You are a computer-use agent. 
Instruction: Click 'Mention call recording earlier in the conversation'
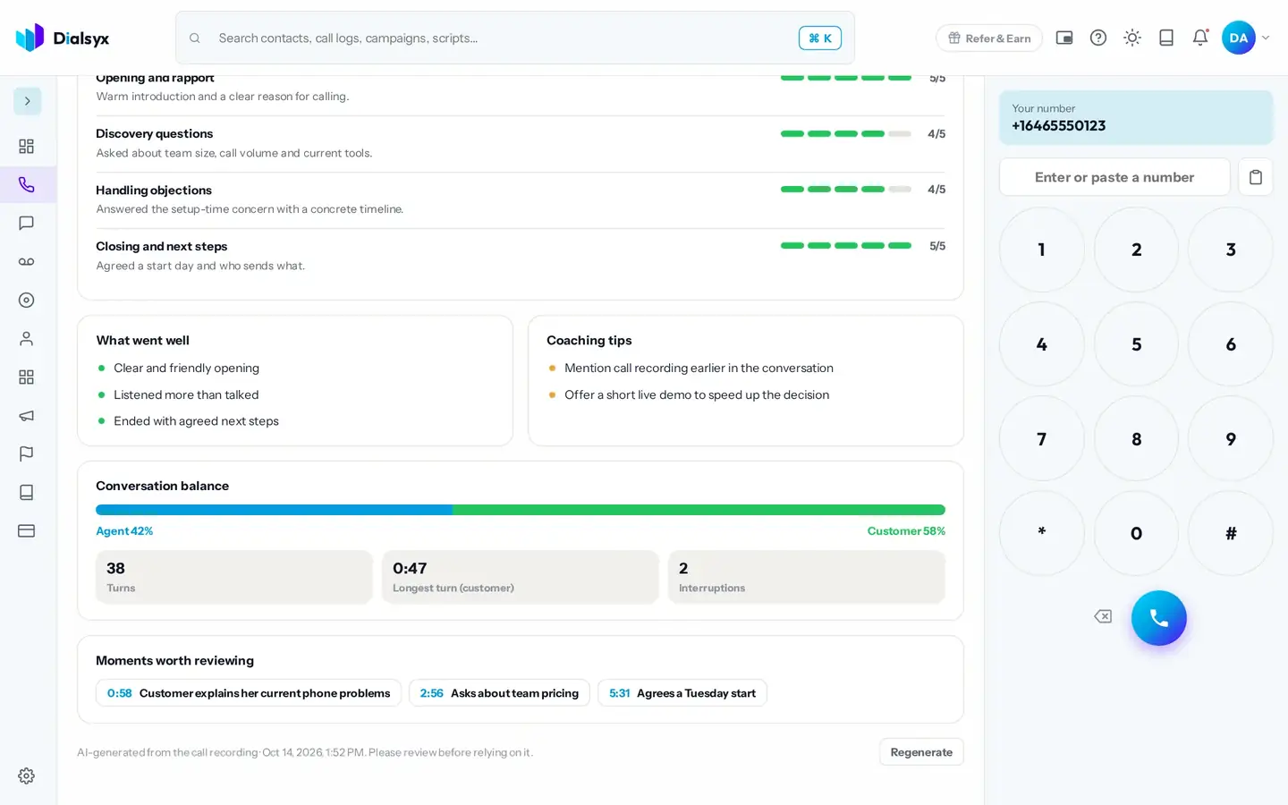point(699,368)
